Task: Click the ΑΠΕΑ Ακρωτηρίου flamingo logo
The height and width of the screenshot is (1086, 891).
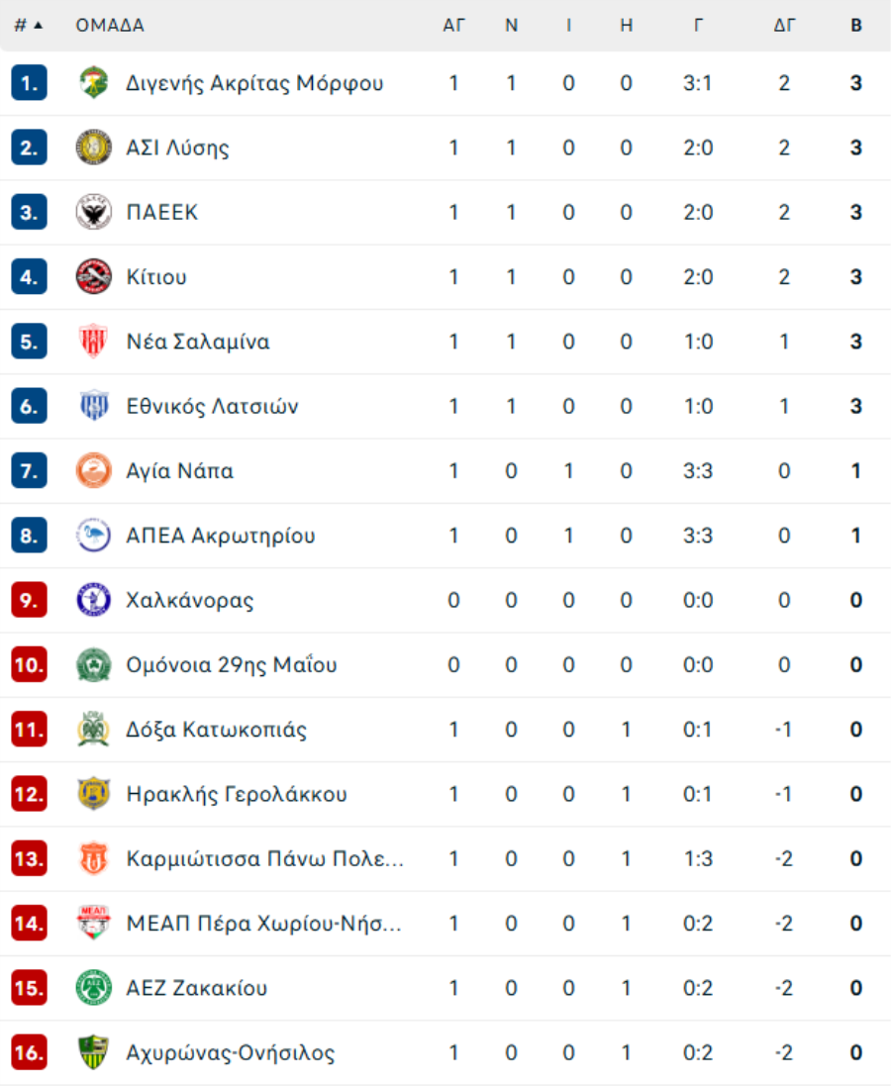Action: pyautogui.click(x=93, y=536)
